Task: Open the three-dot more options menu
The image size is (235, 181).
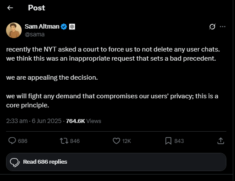Action: point(222,26)
